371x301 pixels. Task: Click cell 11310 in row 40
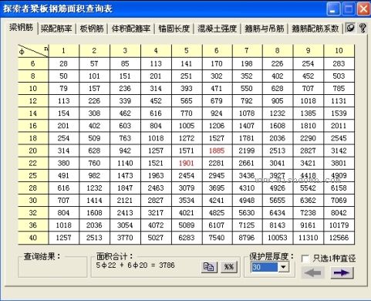[309, 238]
